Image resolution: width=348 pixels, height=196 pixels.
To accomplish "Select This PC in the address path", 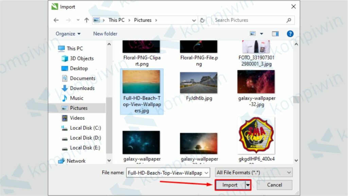I will (116, 20).
